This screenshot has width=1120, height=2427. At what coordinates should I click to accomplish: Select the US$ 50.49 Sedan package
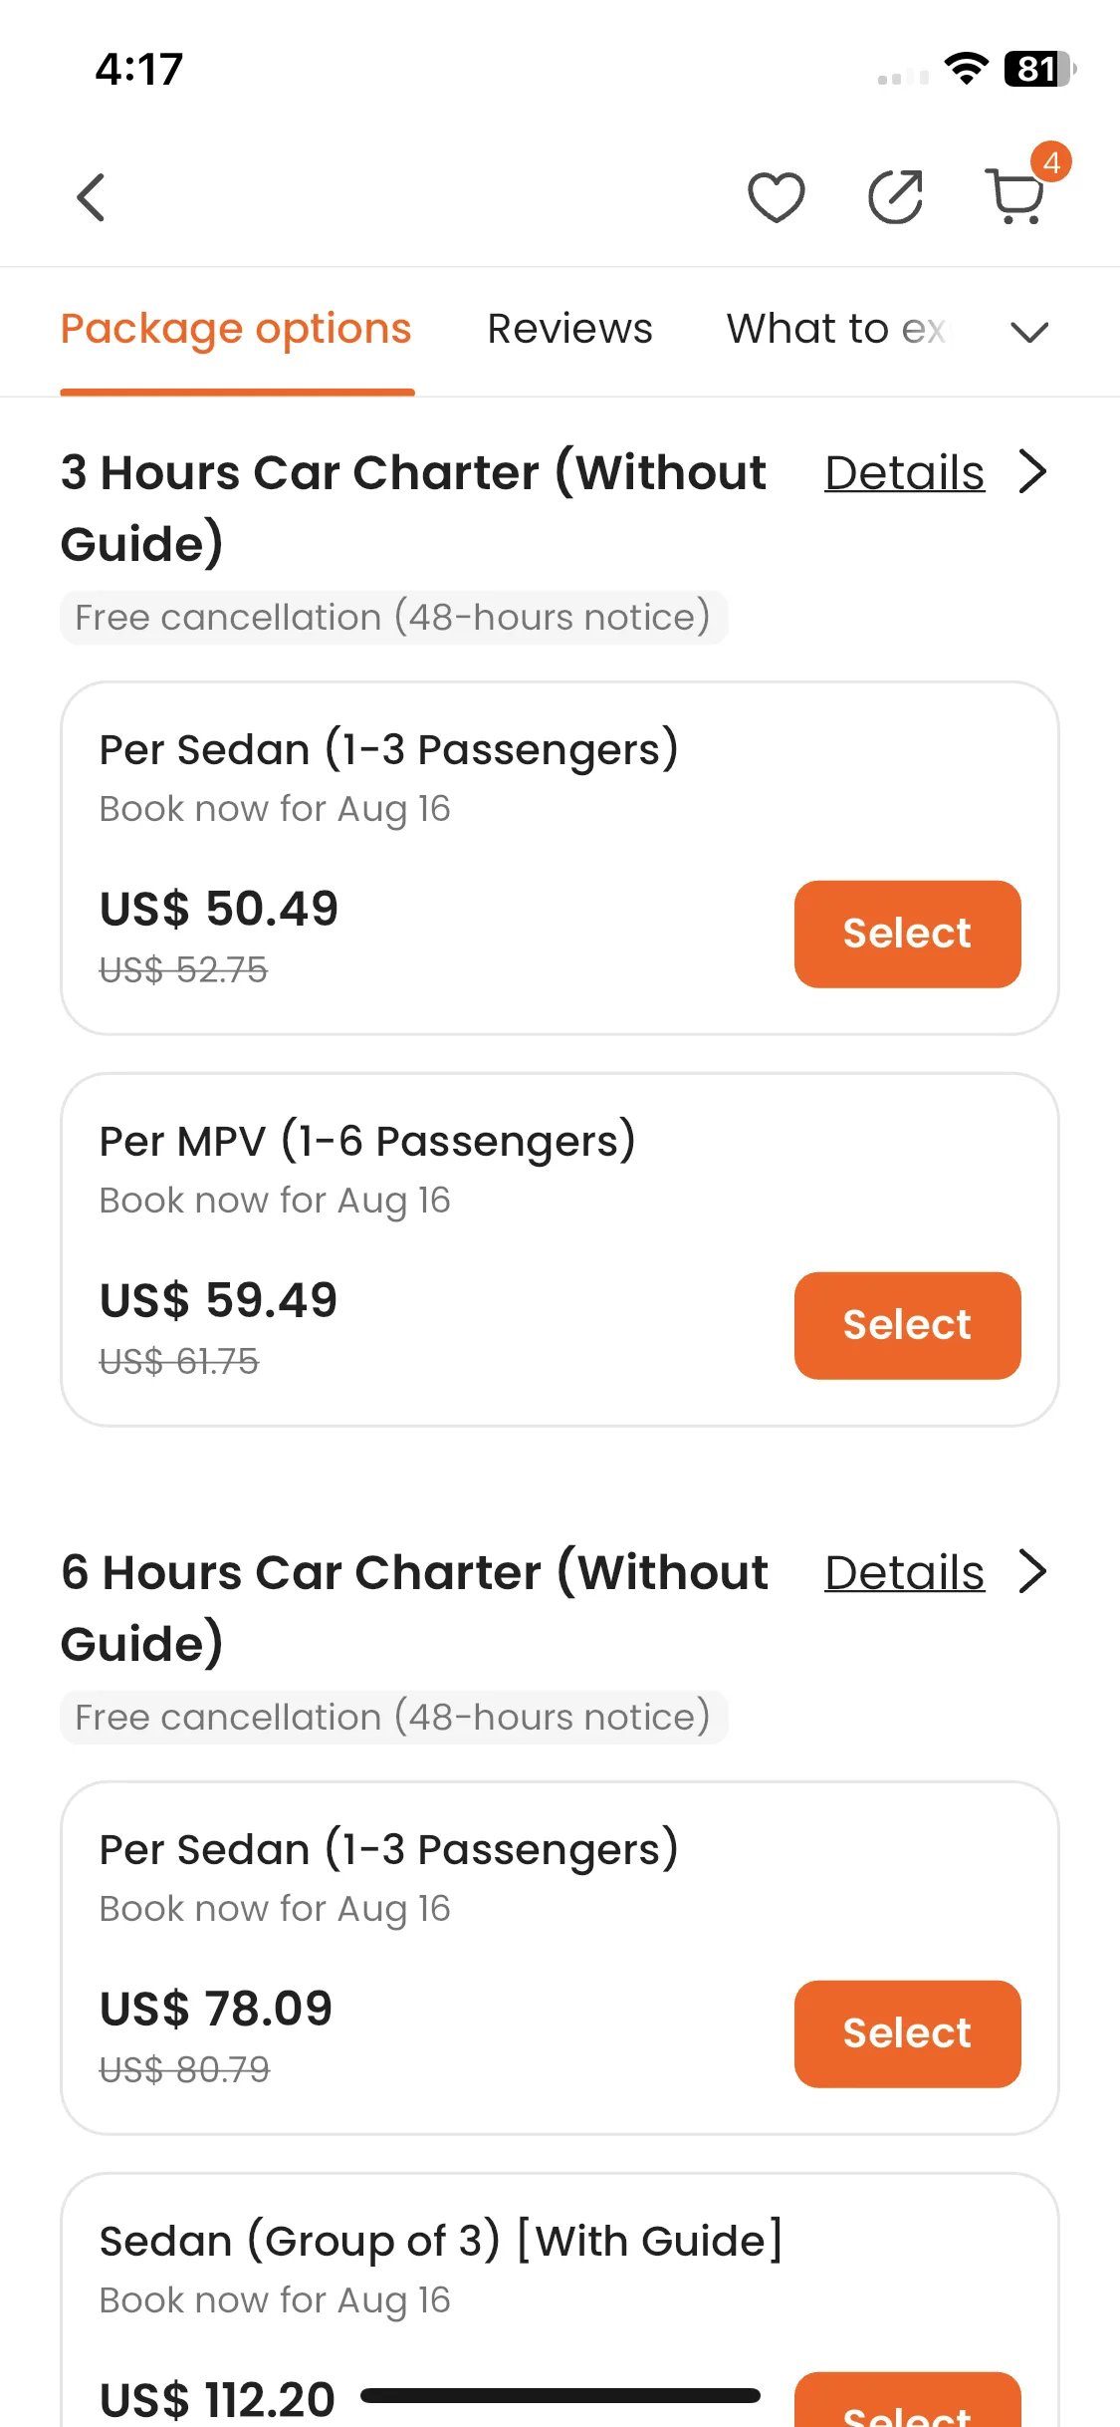[907, 934]
